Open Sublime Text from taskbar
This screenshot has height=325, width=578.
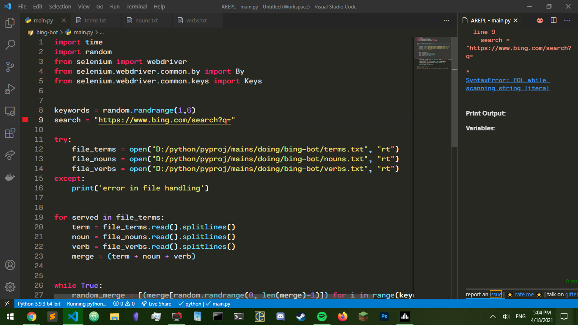(x=52, y=317)
